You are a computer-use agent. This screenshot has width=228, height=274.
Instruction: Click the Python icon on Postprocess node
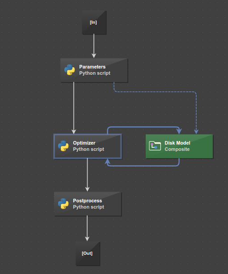pyautogui.click(x=63, y=204)
